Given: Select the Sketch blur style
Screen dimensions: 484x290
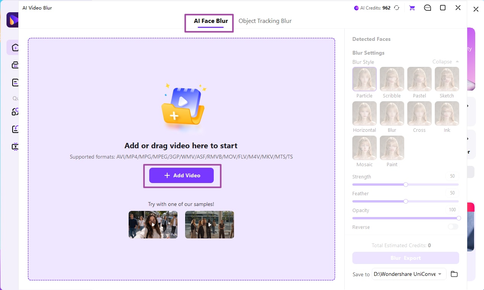Looking at the screenshot, I should point(447,79).
